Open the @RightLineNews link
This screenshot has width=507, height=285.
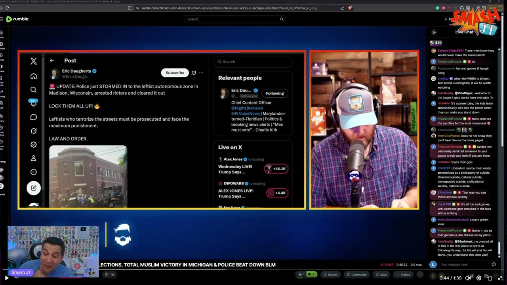pyautogui.click(x=247, y=108)
